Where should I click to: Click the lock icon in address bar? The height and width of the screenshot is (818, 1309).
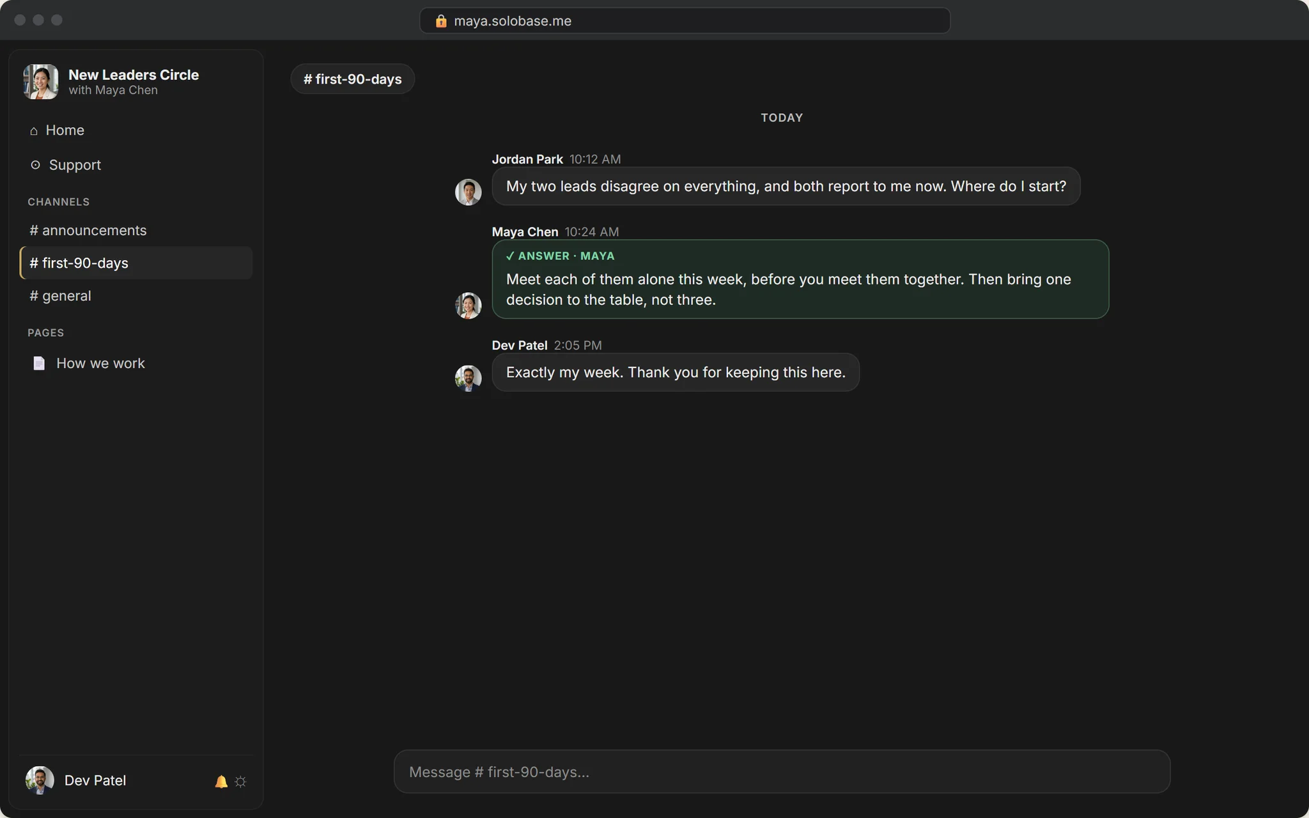tap(441, 21)
